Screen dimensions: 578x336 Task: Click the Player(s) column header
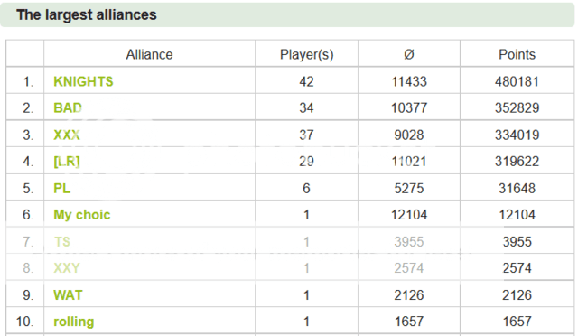[307, 54]
